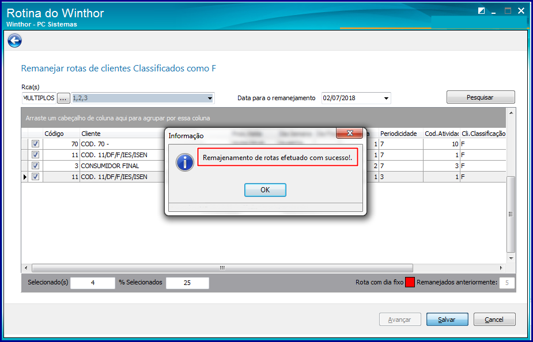Click the horizontal scrollbar thumb
This screenshot has width=533, height=342.
click(222, 268)
